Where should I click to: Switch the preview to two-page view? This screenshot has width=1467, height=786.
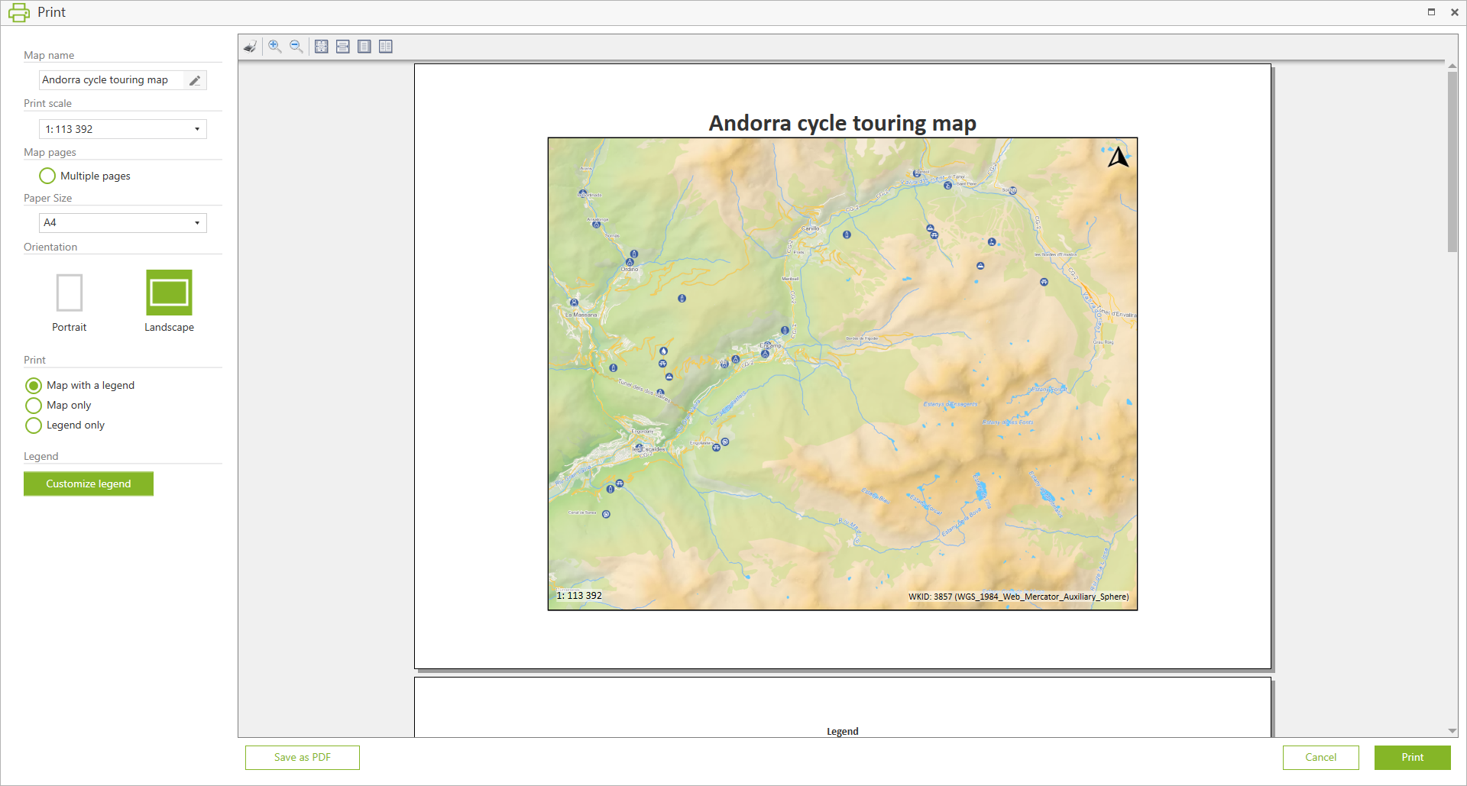pos(386,47)
